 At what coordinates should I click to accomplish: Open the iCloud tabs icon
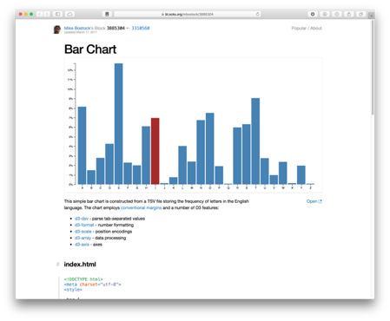[69, 14]
